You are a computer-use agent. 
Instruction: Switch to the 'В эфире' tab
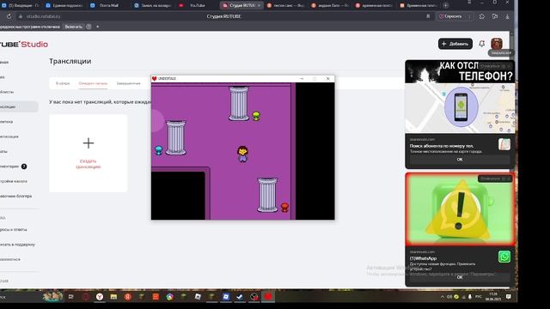coord(63,83)
